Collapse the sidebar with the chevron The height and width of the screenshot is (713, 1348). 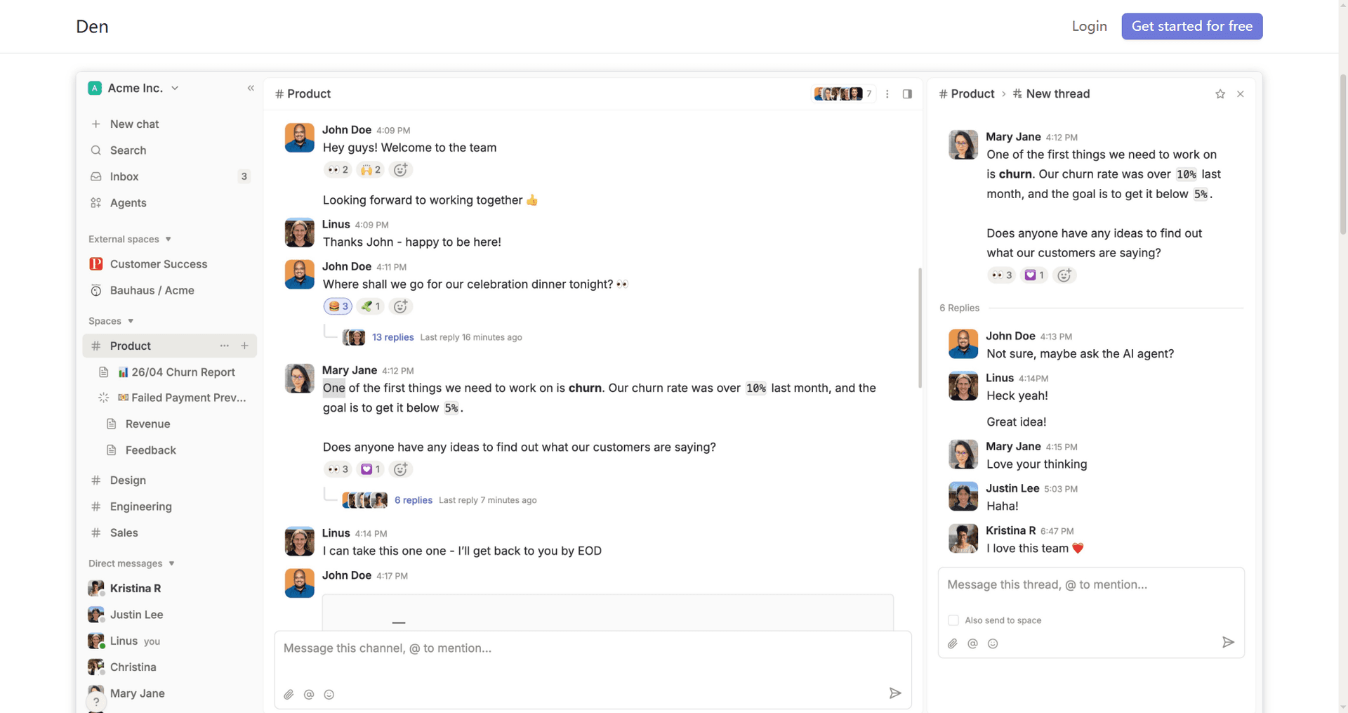point(251,89)
